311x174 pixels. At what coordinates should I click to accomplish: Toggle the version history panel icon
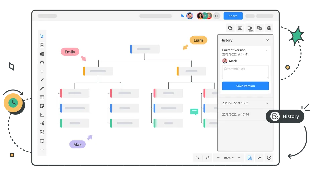pyautogui.click(x=250, y=158)
